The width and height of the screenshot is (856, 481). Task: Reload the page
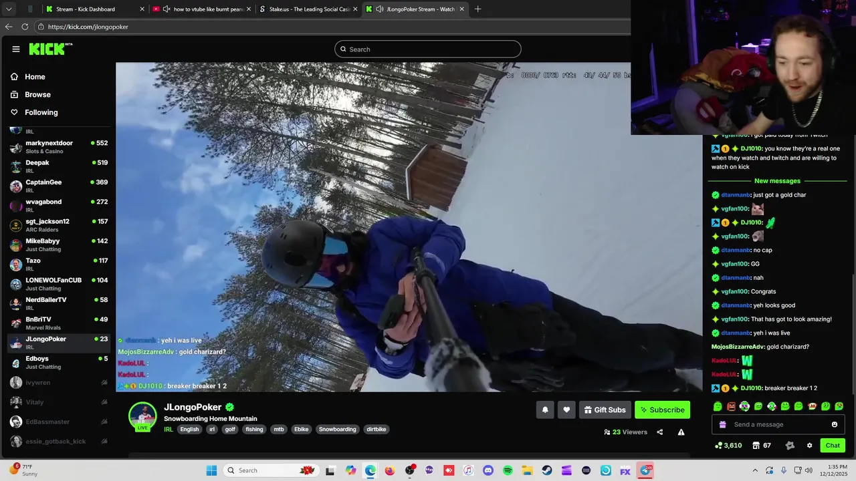[x=25, y=27]
